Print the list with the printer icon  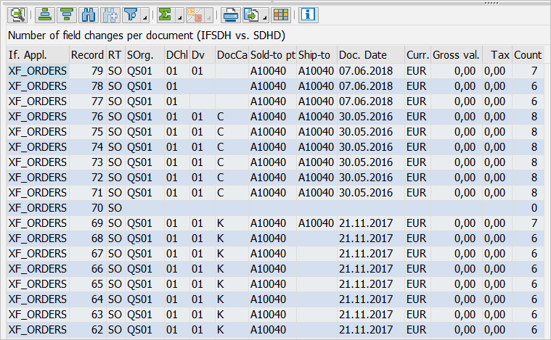click(230, 14)
